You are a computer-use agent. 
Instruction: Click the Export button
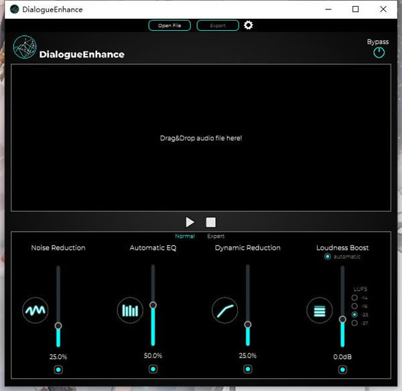pyautogui.click(x=218, y=25)
